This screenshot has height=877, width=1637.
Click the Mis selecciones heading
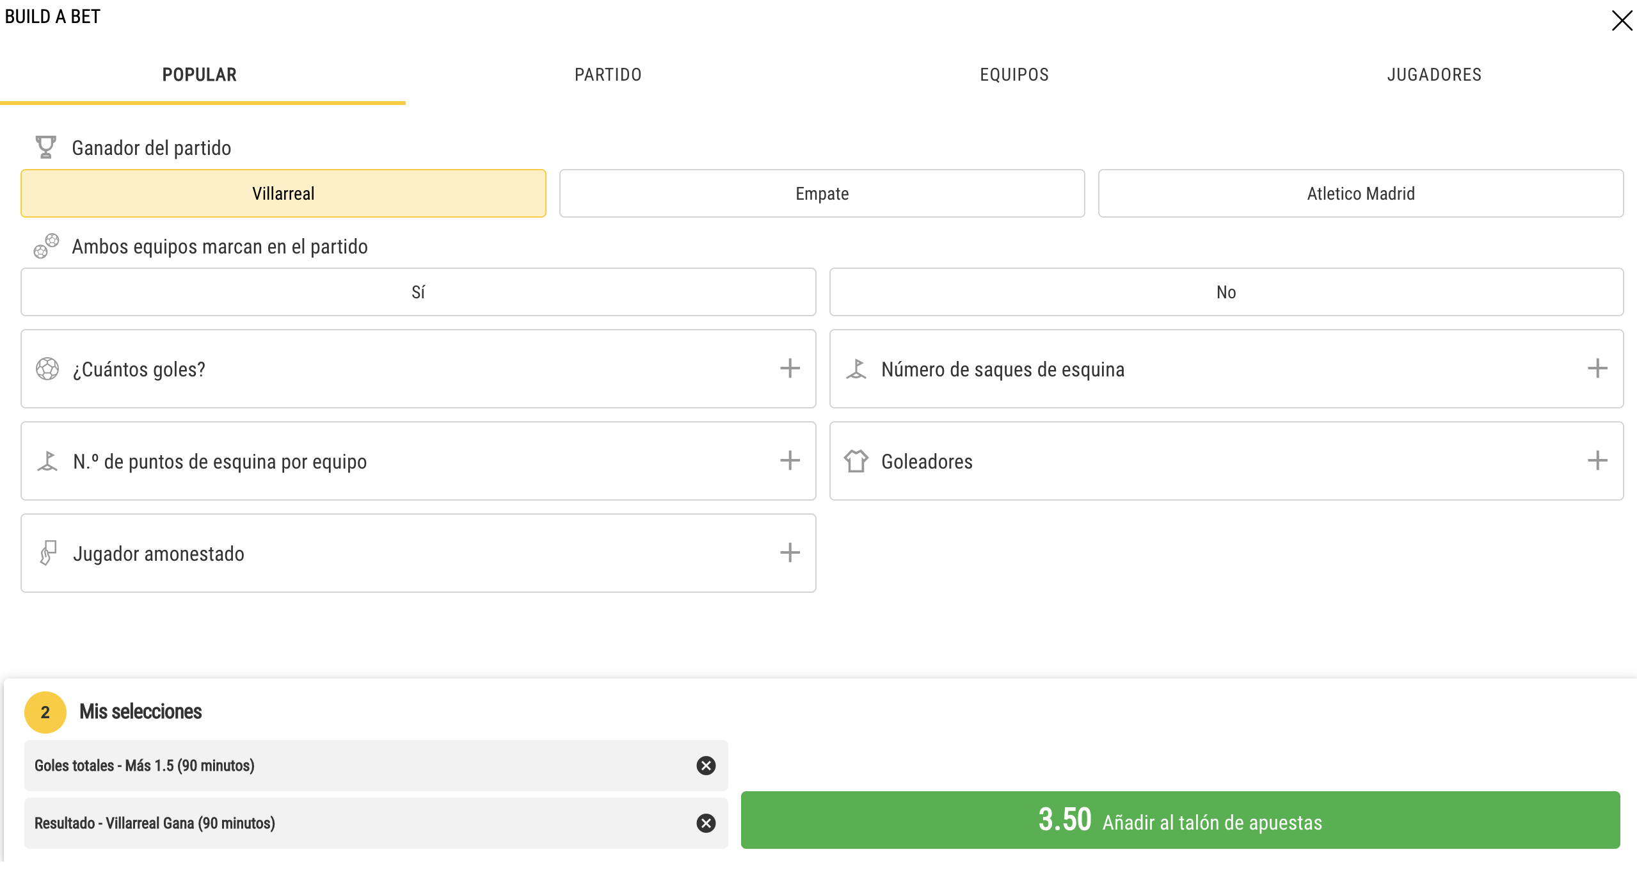140,712
